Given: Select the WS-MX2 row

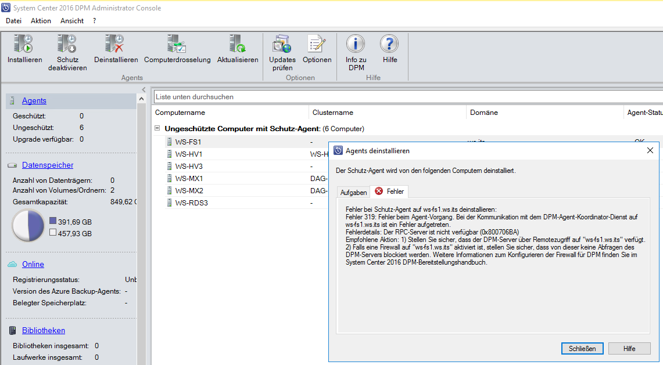Looking at the screenshot, I should pyautogui.click(x=246, y=190).
